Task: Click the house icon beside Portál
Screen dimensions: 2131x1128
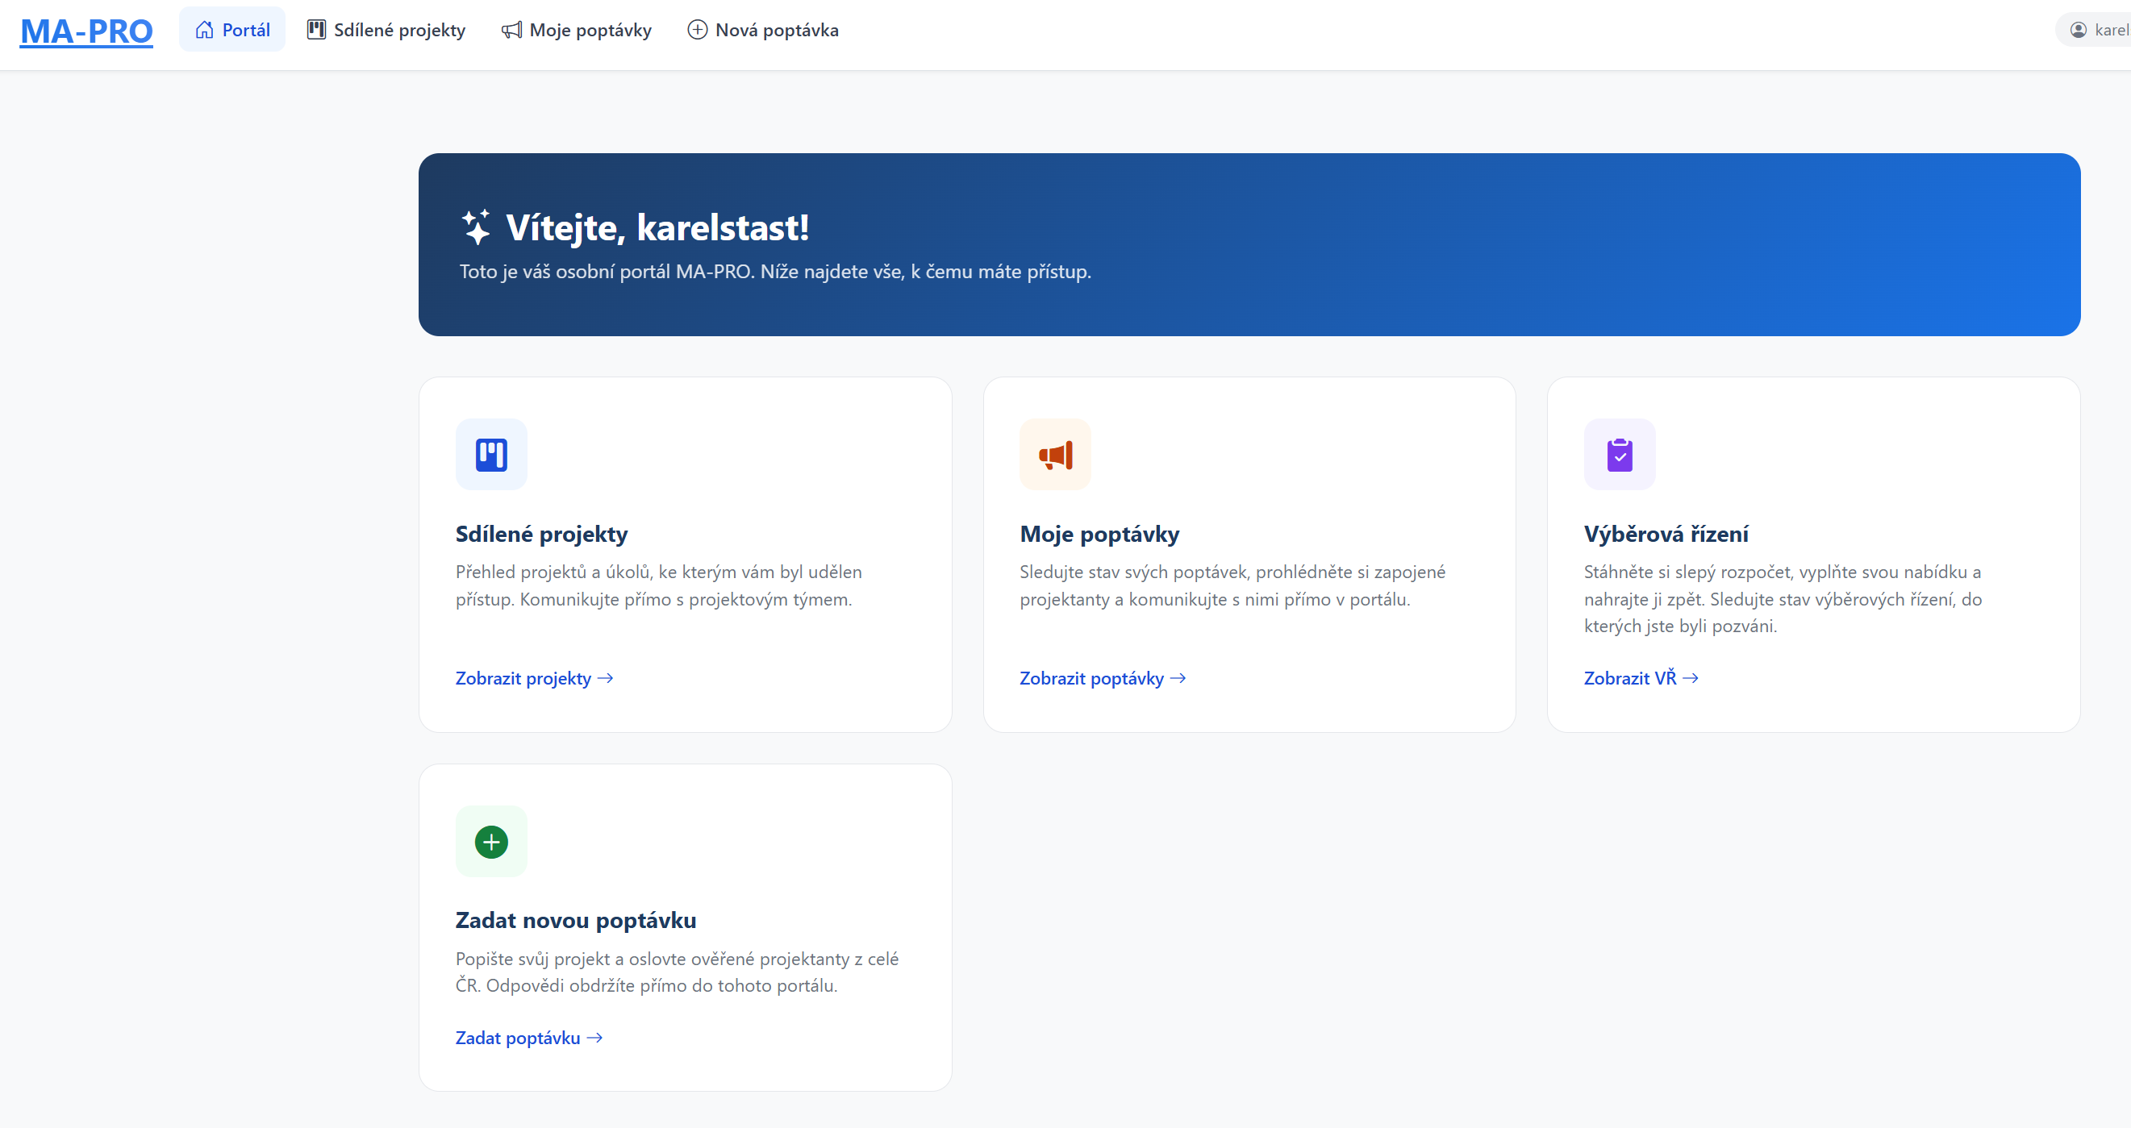Action: (x=204, y=30)
